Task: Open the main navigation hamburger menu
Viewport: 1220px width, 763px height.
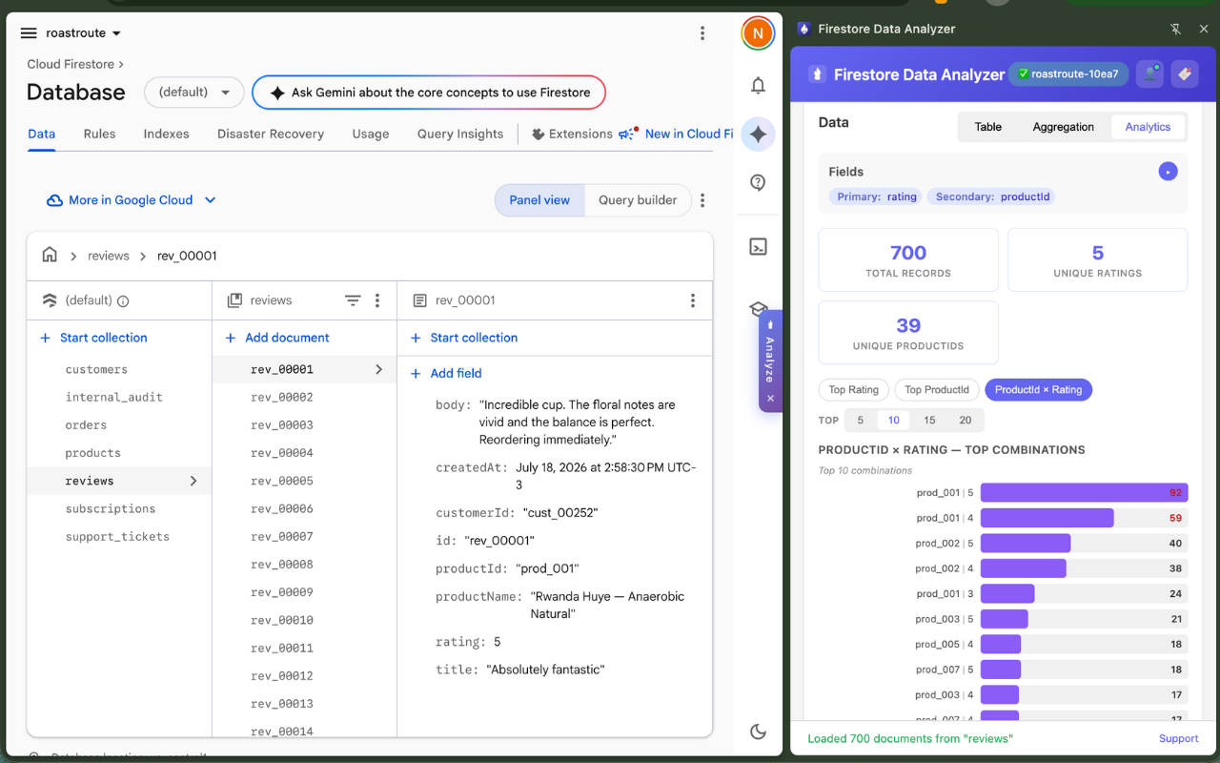Action: [29, 33]
